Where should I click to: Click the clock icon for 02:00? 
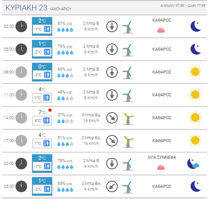(22, 26)
